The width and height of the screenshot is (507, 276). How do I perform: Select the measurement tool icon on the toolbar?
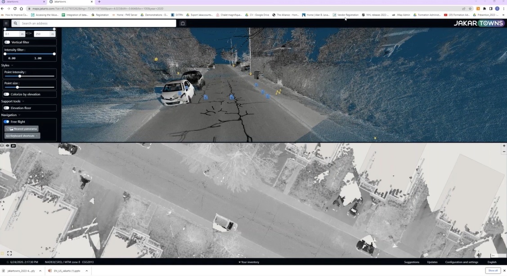point(183,23)
